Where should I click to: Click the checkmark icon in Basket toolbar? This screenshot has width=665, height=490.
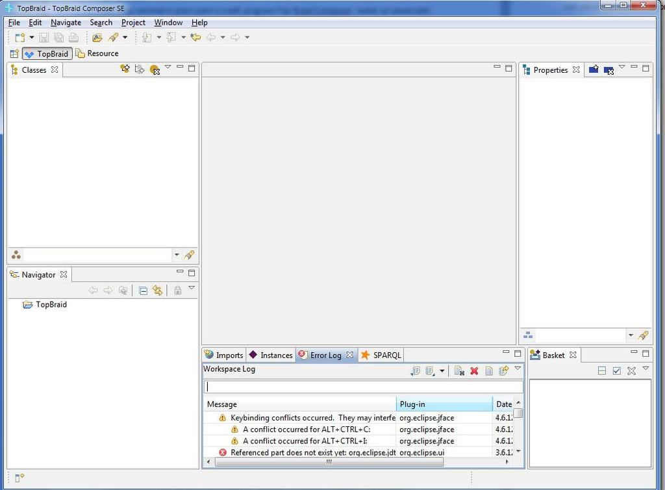click(617, 371)
